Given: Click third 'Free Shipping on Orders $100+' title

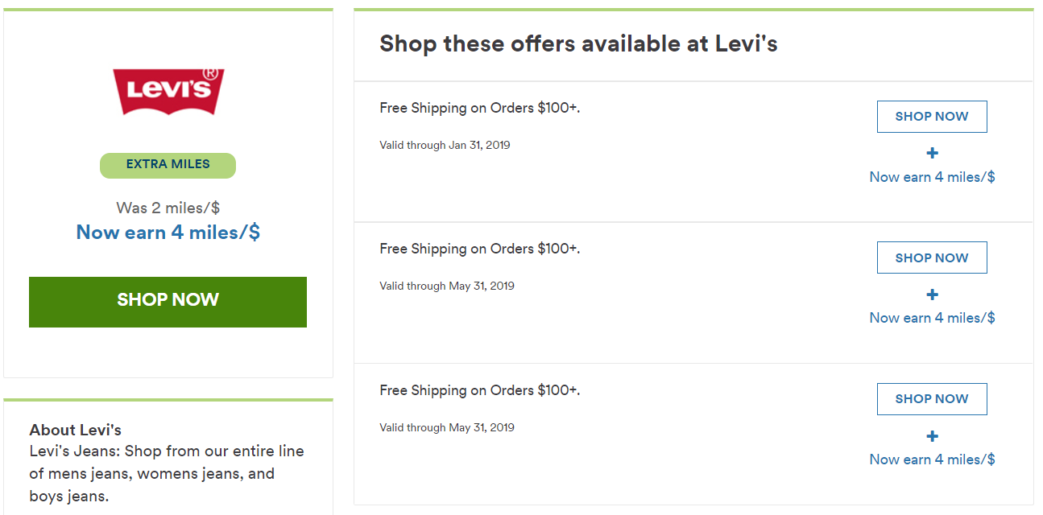Looking at the screenshot, I should click(x=480, y=390).
